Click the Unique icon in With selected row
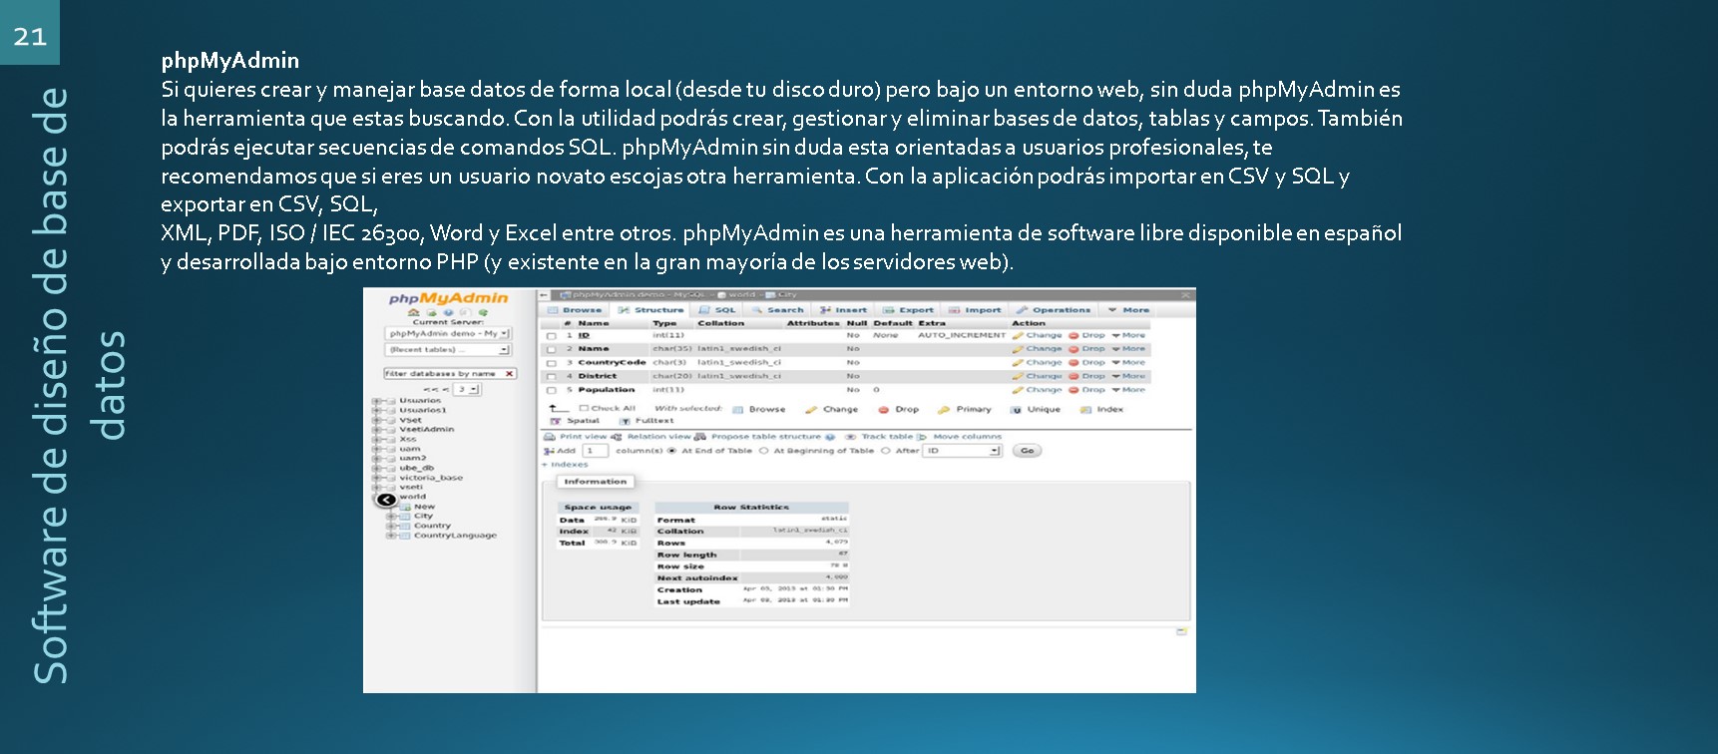This screenshot has width=1718, height=754. (1016, 410)
